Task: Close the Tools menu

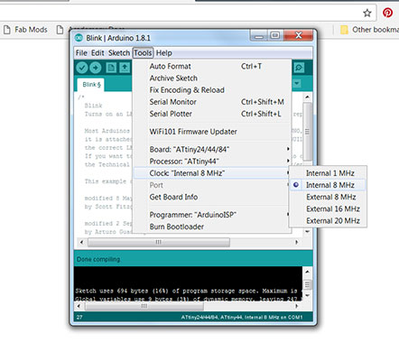Action: click(143, 53)
